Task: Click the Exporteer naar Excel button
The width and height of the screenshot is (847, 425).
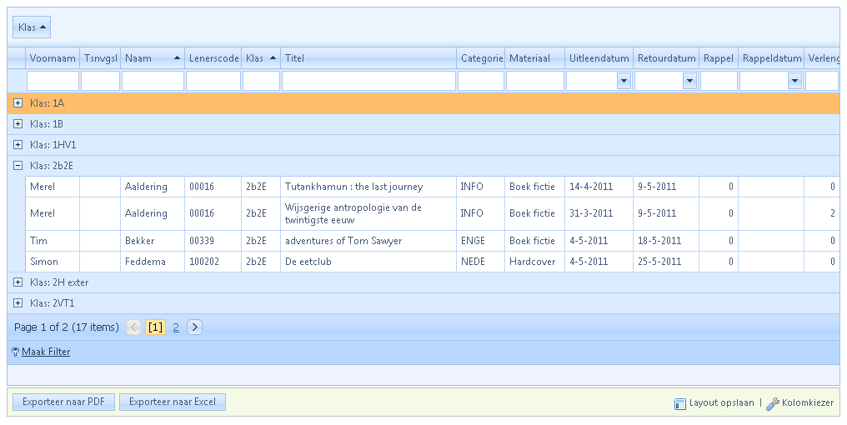Action: (x=173, y=402)
